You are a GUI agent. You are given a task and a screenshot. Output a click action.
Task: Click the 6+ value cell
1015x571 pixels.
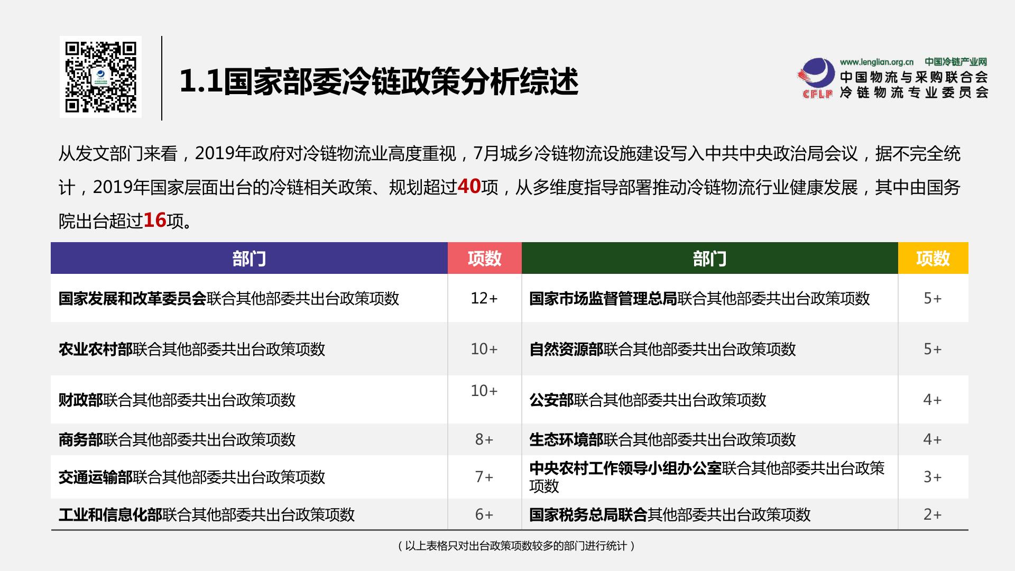coord(484,514)
